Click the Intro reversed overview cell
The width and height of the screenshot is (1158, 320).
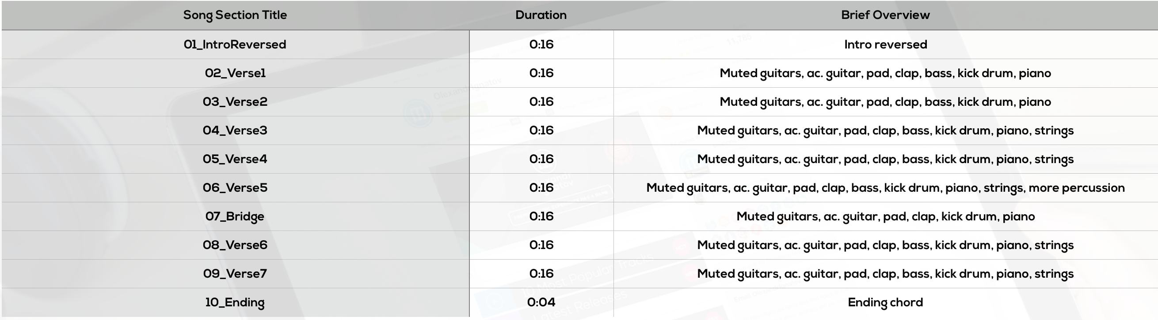coord(886,45)
